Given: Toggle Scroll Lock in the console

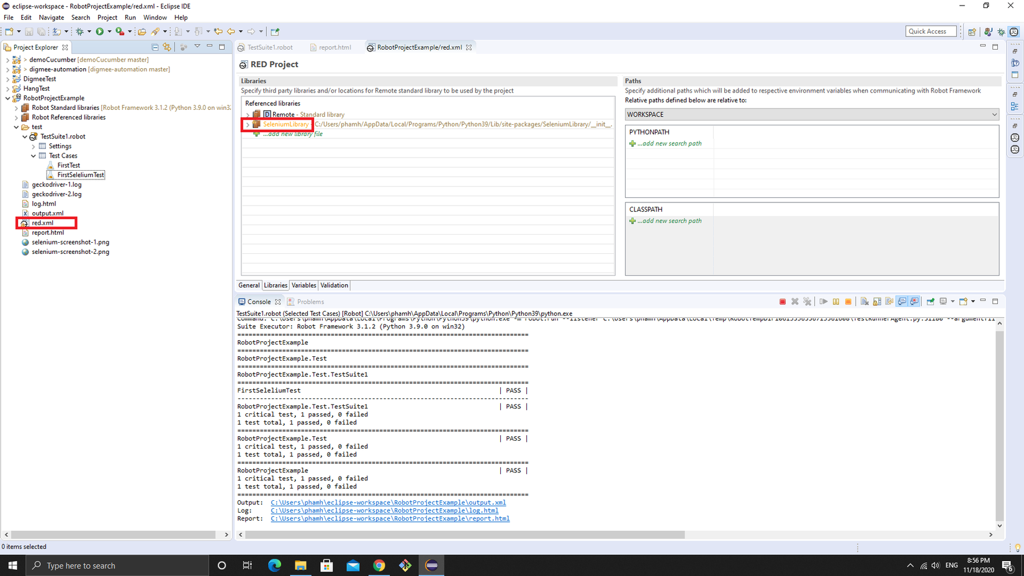Looking at the screenshot, I should (877, 302).
